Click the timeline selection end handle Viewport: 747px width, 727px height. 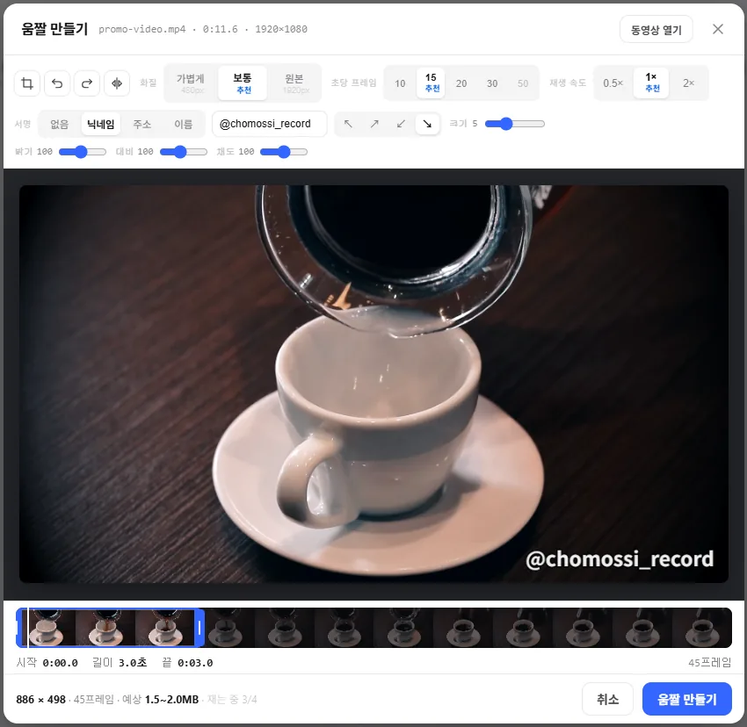click(199, 628)
